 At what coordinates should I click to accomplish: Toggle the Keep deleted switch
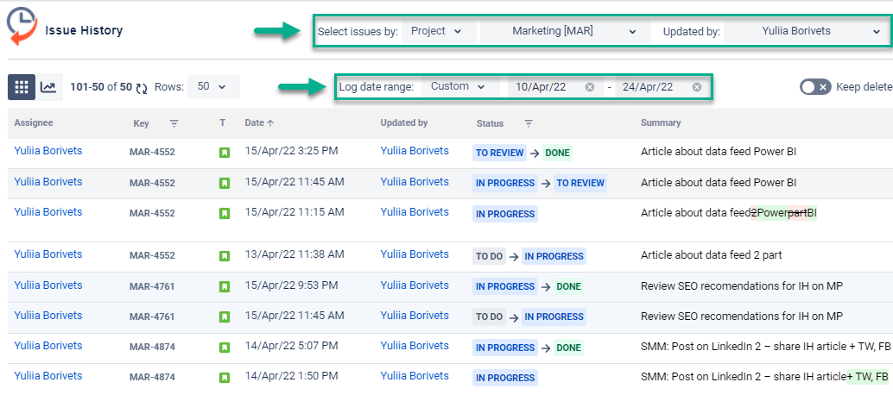pos(815,87)
